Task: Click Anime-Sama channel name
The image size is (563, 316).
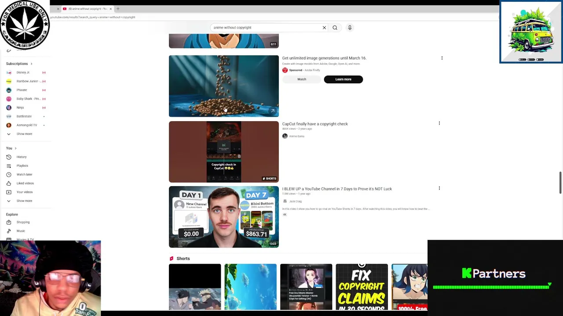Action: (x=297, y=136)
